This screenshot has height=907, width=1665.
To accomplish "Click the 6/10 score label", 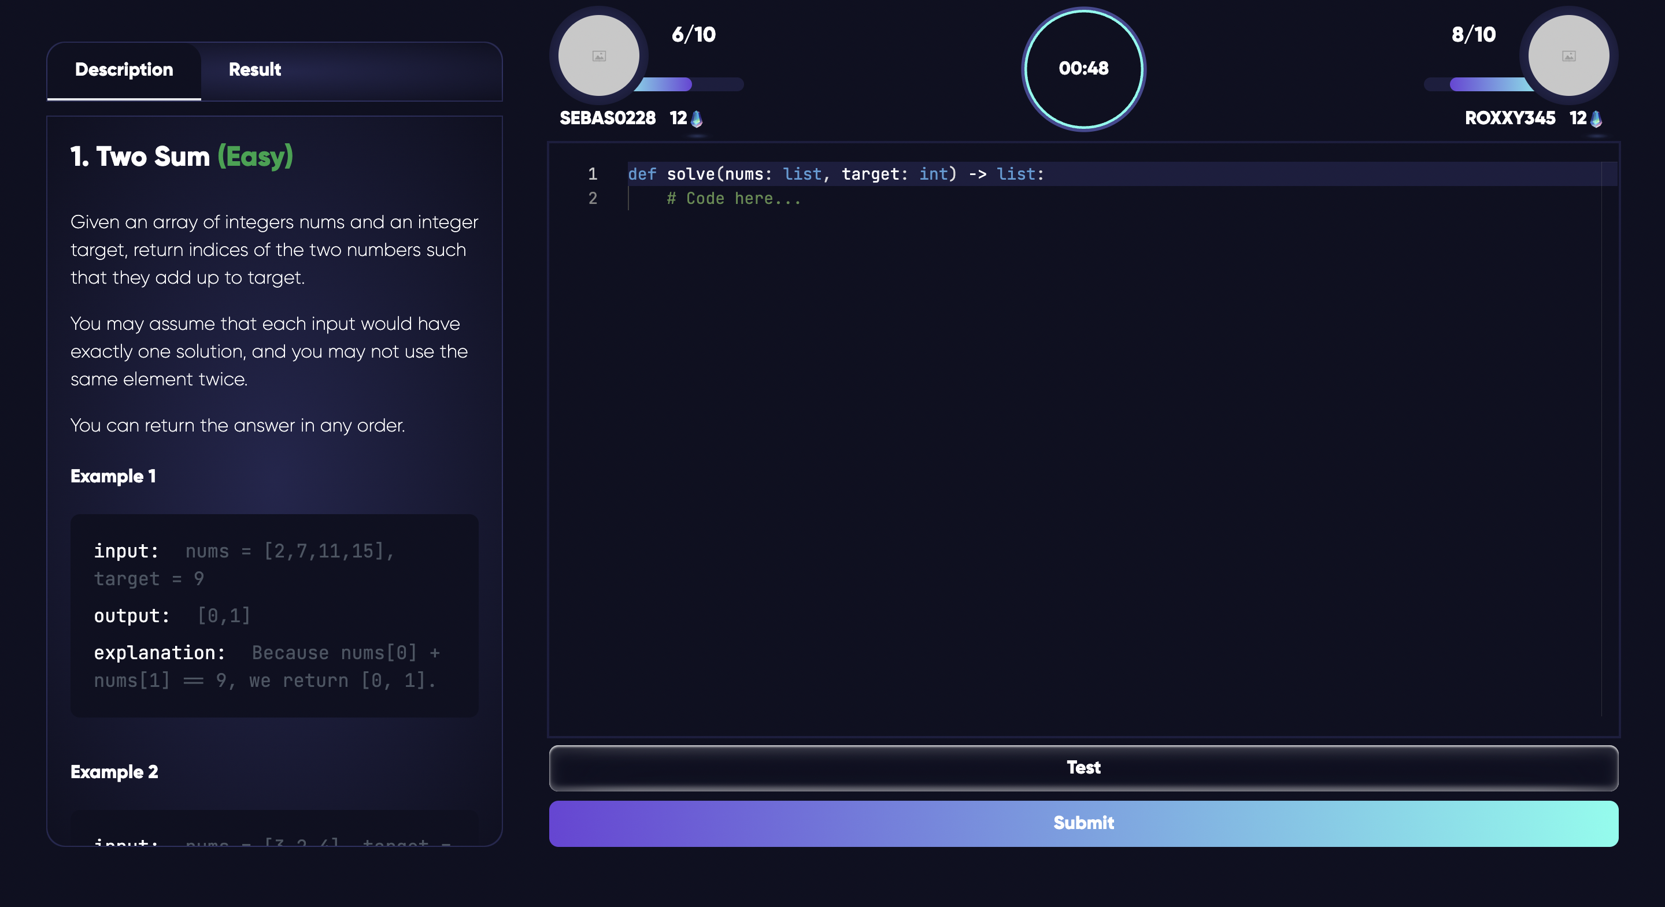I will coord(694,34).
